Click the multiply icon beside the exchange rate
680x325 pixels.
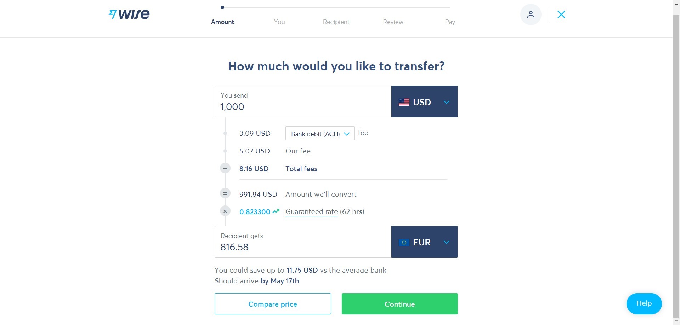click(x=225, y=211)
